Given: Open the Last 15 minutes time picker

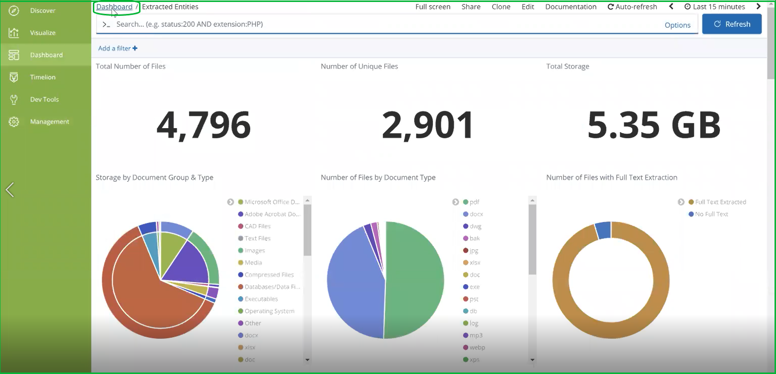Looking at the screenshot, I should [x=714, y=7].
